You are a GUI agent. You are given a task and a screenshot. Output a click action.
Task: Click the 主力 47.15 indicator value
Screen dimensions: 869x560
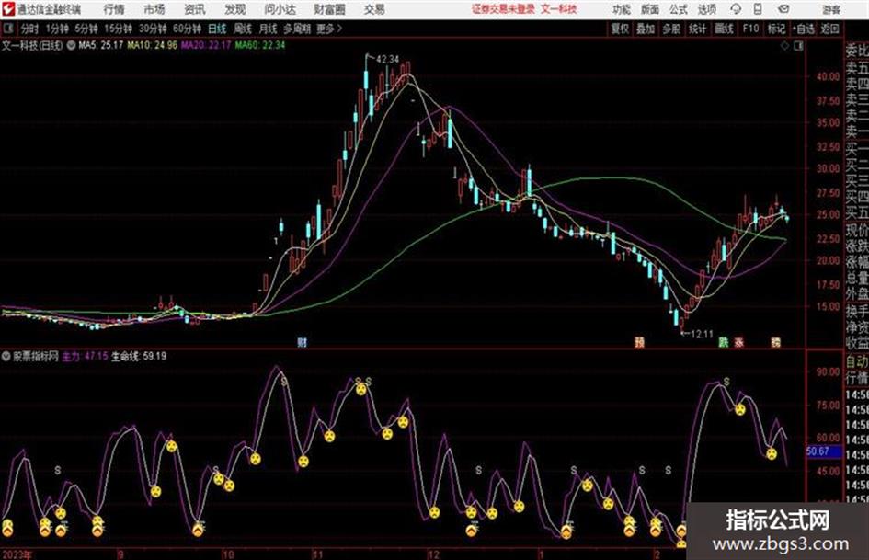pyautogui.click(x=85, y=356)
